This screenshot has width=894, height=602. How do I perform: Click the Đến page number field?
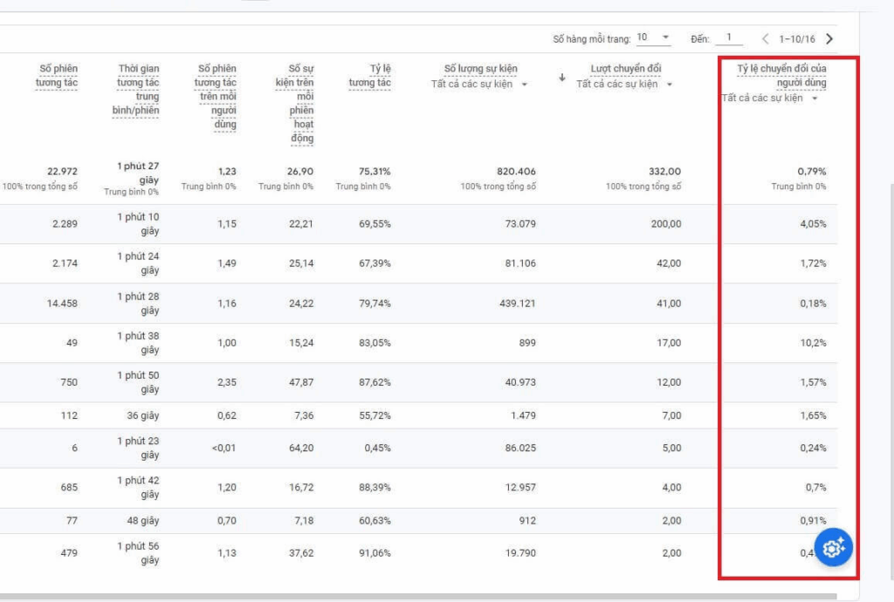pos(728,38)
